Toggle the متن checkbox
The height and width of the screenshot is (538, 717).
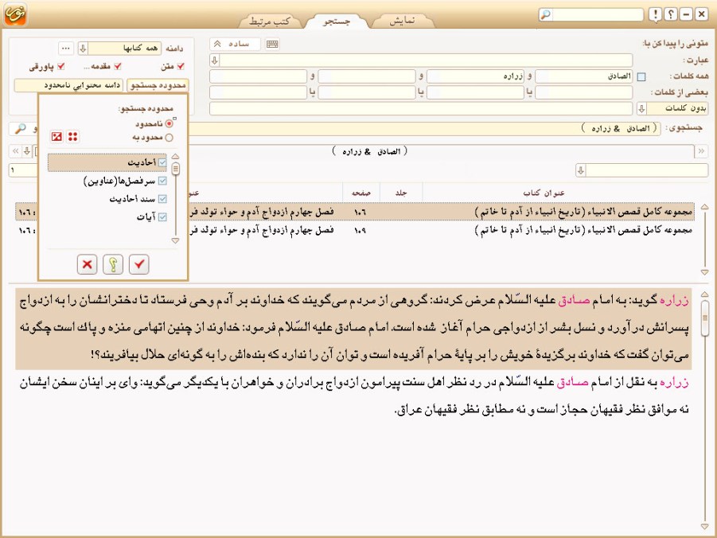(181, 66)
